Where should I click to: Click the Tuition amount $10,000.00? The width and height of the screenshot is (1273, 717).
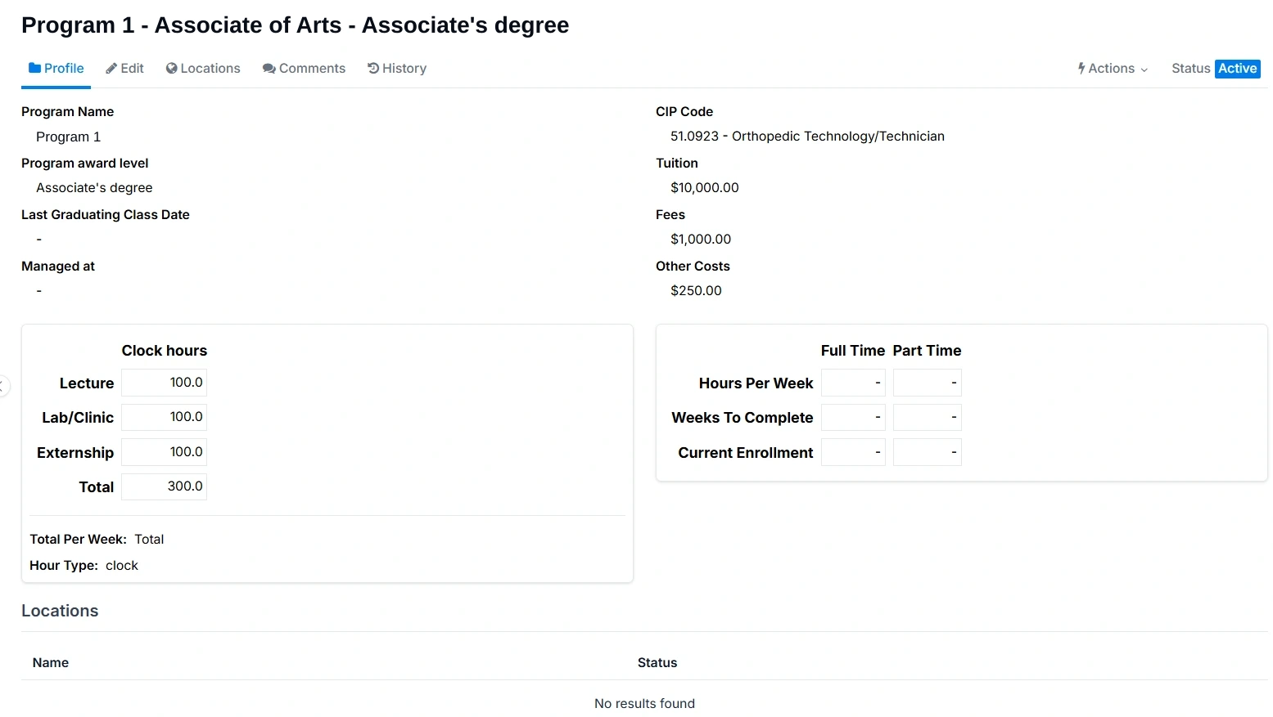coord(704,188)
